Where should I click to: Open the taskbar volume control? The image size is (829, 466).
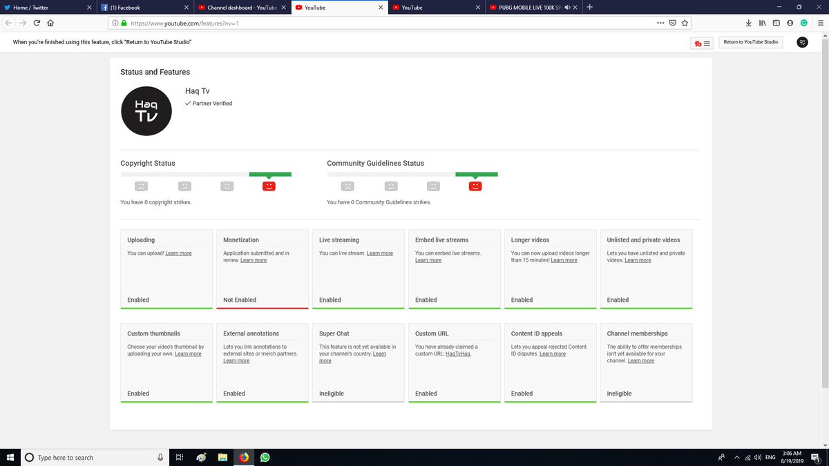758,457
